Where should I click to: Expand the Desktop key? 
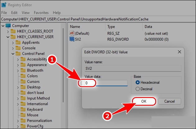tap(18, 87)
